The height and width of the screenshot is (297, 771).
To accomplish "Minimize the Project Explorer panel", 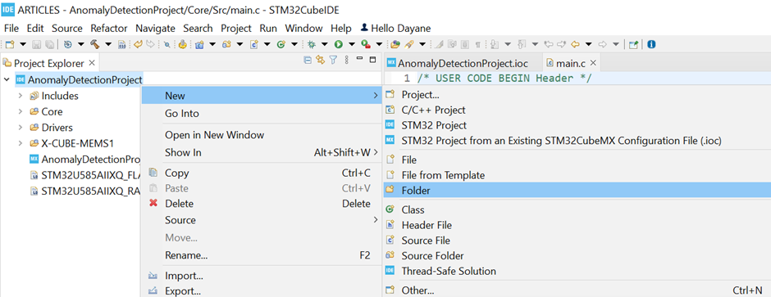I will tap(359, 59).
